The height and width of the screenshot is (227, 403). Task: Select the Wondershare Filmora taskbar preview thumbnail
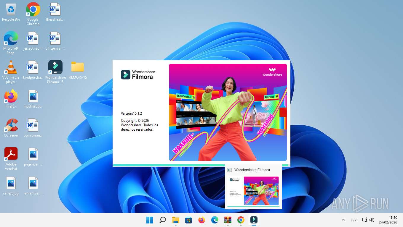(254, 191)
